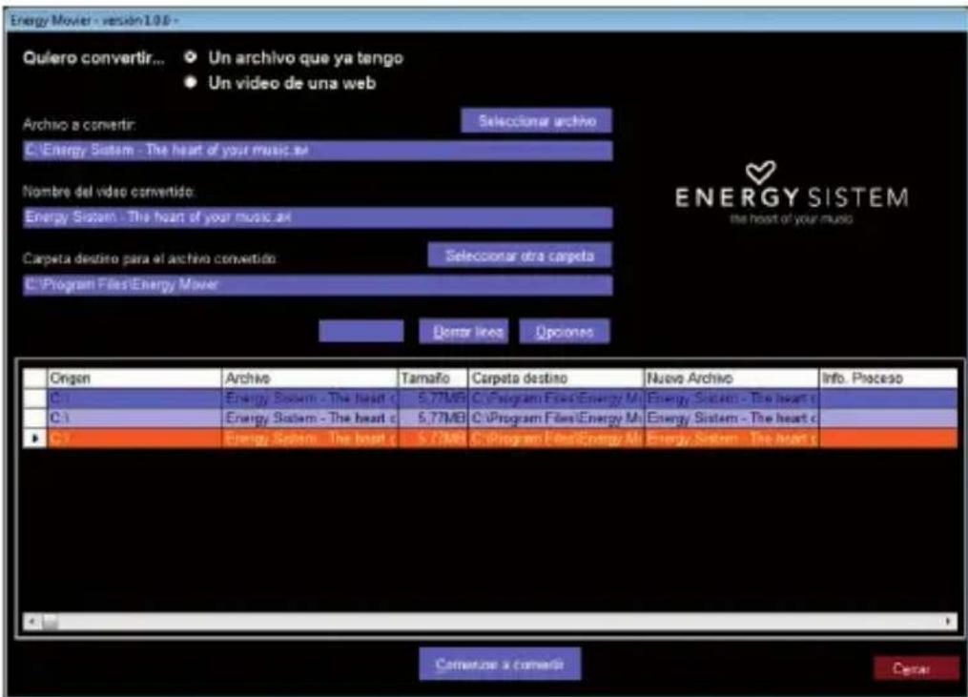Select the Nuevo Archivo cell in lavender row
Image resolution: width=968 pixels, height=697 pixels.
tap(731, 419)
